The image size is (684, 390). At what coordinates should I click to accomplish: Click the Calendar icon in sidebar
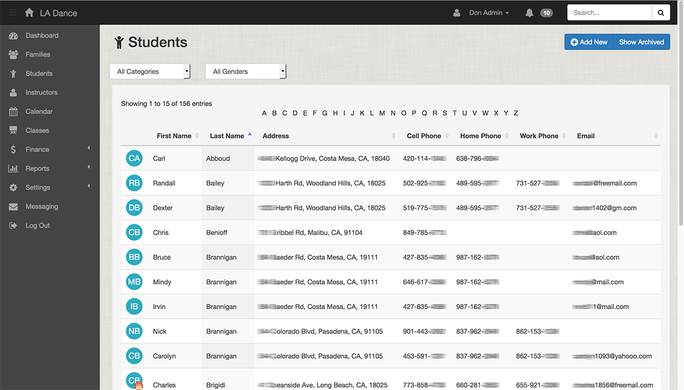13,112
